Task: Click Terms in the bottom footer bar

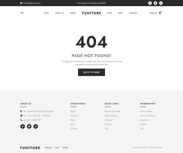Action: pos(65,148)
